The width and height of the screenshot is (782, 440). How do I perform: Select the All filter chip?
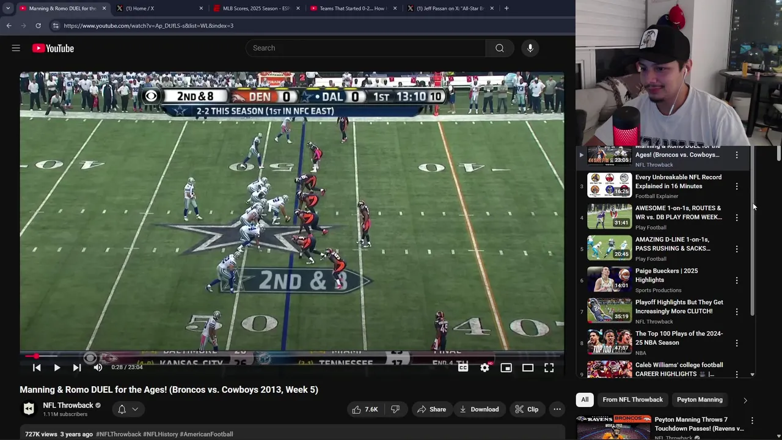[585, 400]
